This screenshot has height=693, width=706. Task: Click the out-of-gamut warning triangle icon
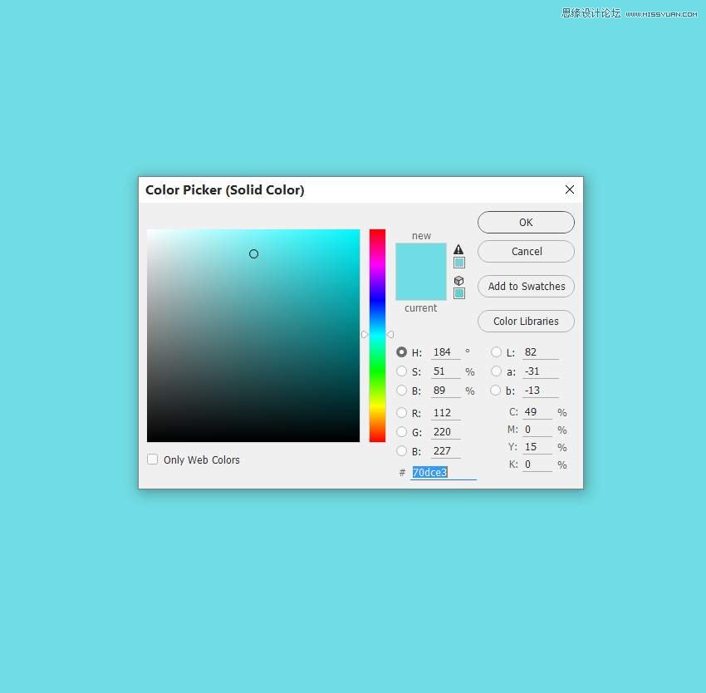pos(458,249)
